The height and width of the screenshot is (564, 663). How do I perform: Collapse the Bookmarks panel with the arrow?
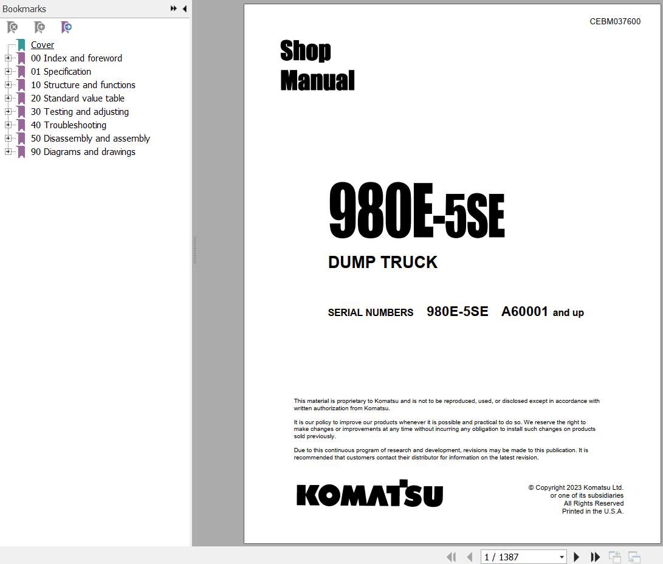pyautogui.click(x=185, y=9)
